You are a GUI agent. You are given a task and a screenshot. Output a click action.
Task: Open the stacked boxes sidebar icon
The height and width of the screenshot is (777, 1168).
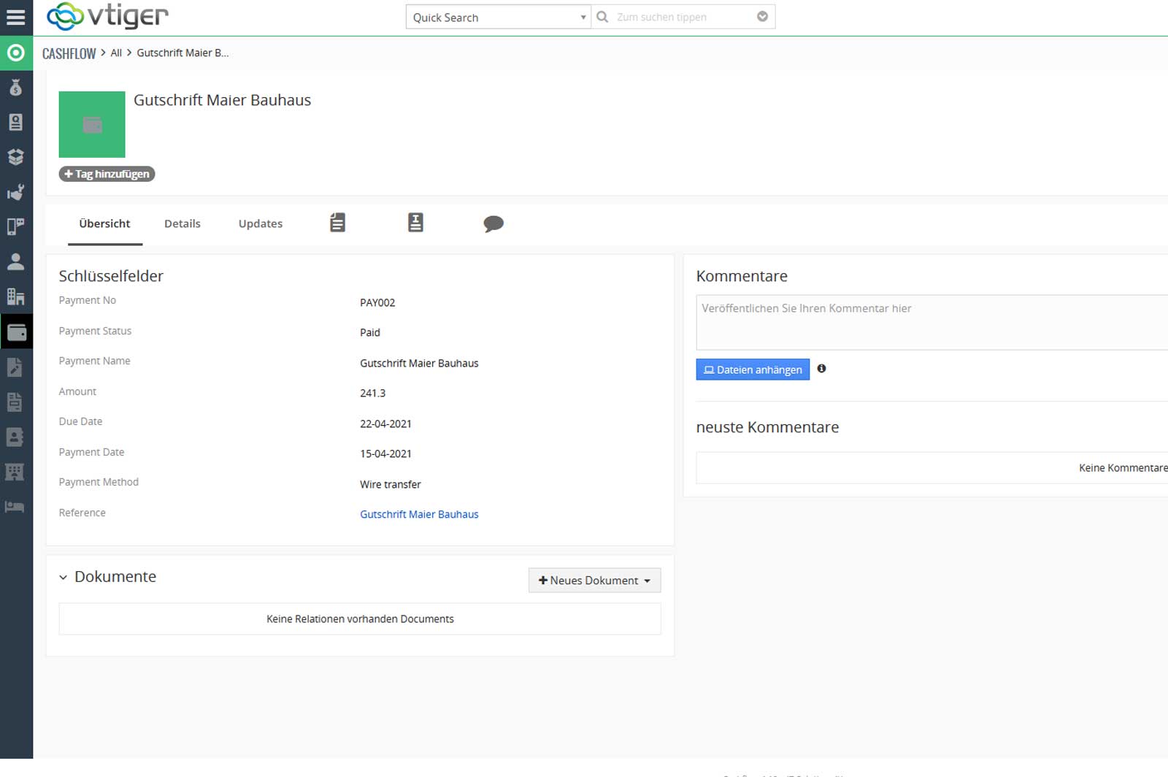15,157
